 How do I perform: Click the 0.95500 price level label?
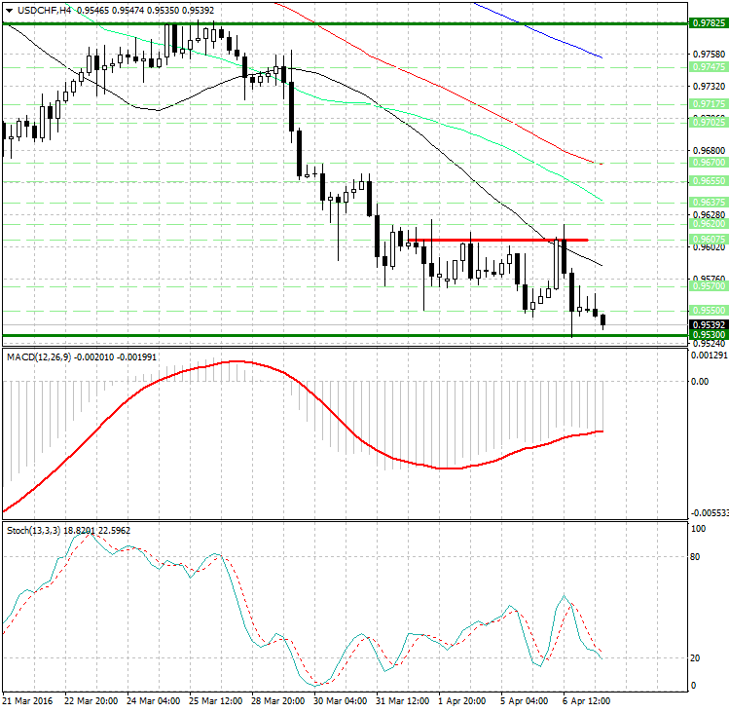click(x=709, y=311)
